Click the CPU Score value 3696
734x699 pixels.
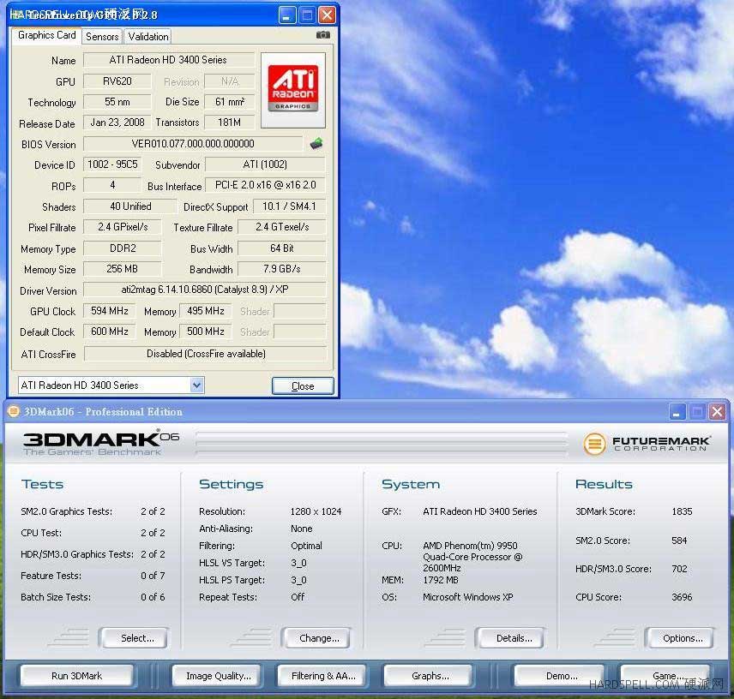682,597
